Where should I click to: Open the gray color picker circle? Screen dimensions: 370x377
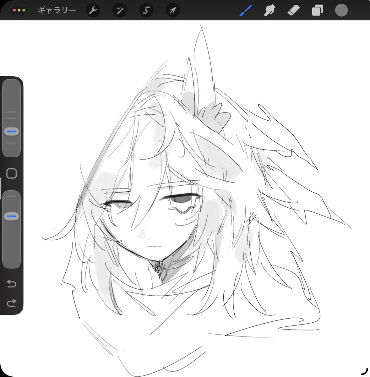tap(341, 10)
